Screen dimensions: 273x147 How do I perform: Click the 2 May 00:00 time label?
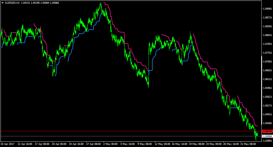(x=110, y=144)
